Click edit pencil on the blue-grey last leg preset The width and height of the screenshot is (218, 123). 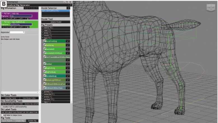68,88
